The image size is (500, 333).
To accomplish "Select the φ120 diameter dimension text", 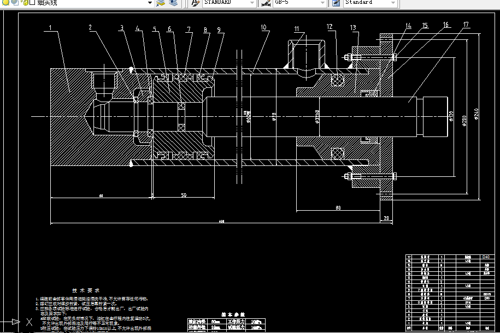I will [451, 116].
